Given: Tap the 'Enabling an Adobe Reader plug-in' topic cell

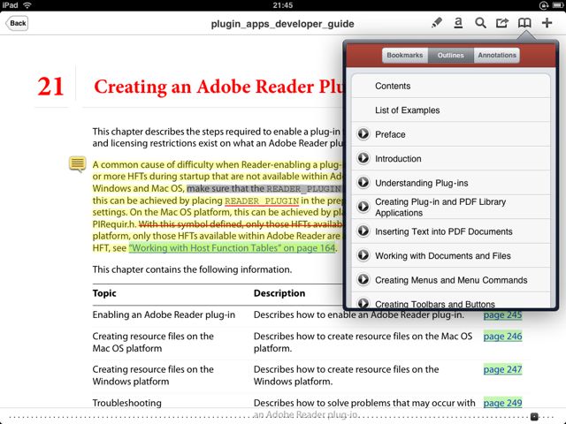Looking at the screenshot, I should [164, 314].
